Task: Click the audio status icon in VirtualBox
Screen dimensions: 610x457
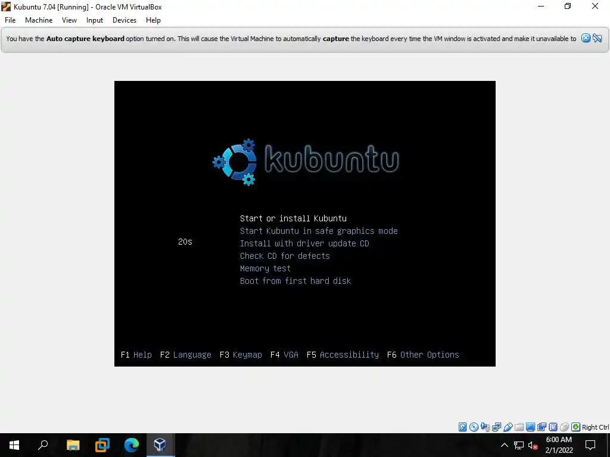Action: 485,427
